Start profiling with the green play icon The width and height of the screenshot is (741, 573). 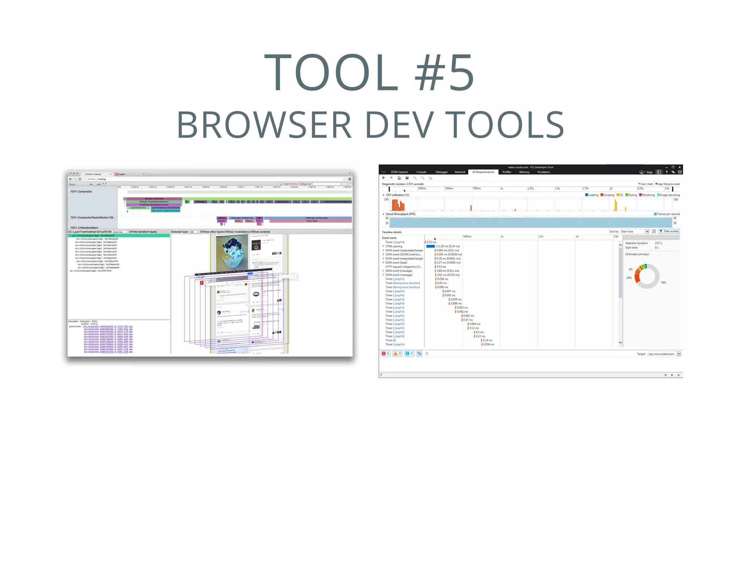coord(384,178)
